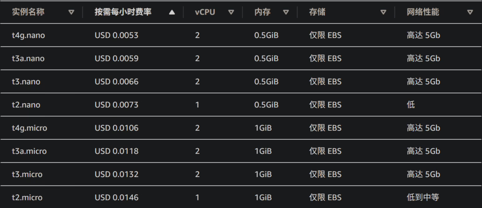Open the 网络性能 column filter triangle
Screen dimensions: 482x208
point(470,12)
